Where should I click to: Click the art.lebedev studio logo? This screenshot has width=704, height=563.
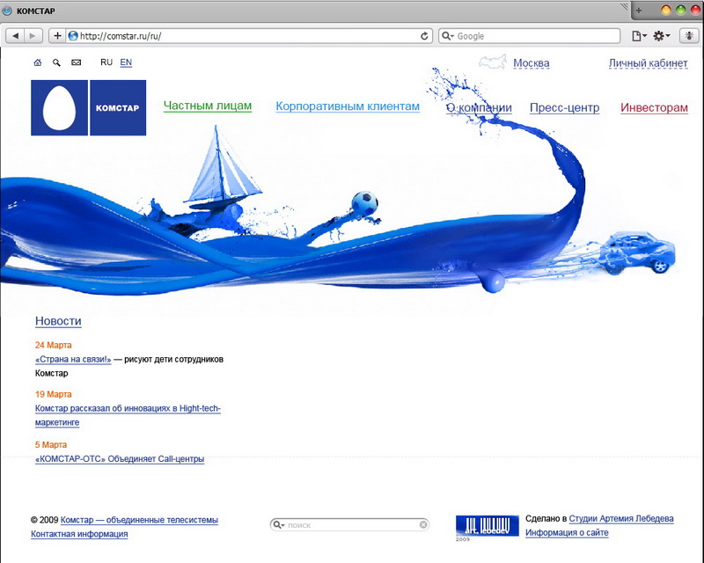[x=487, y=524]
